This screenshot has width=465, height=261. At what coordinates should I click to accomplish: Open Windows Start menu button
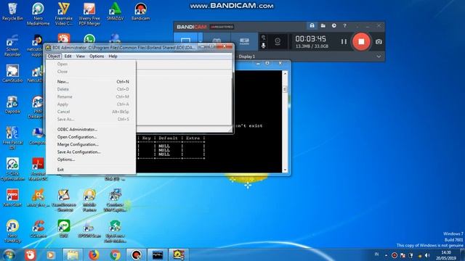click(9, 254)
